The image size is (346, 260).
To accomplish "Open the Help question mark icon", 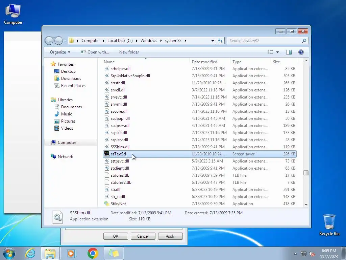I will [x=301, y=52].
